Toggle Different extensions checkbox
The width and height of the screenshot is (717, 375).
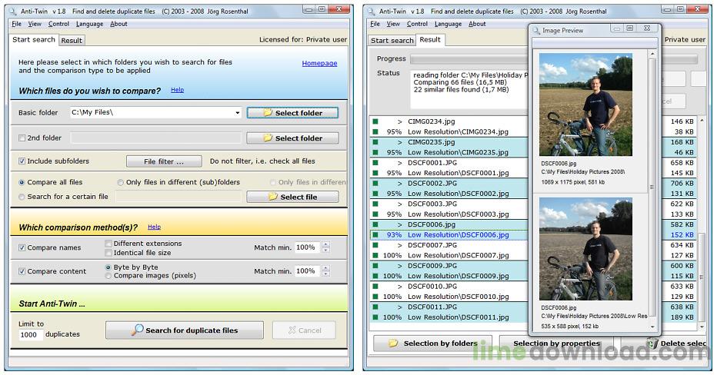pyautogui.click(x=108, y=244)
